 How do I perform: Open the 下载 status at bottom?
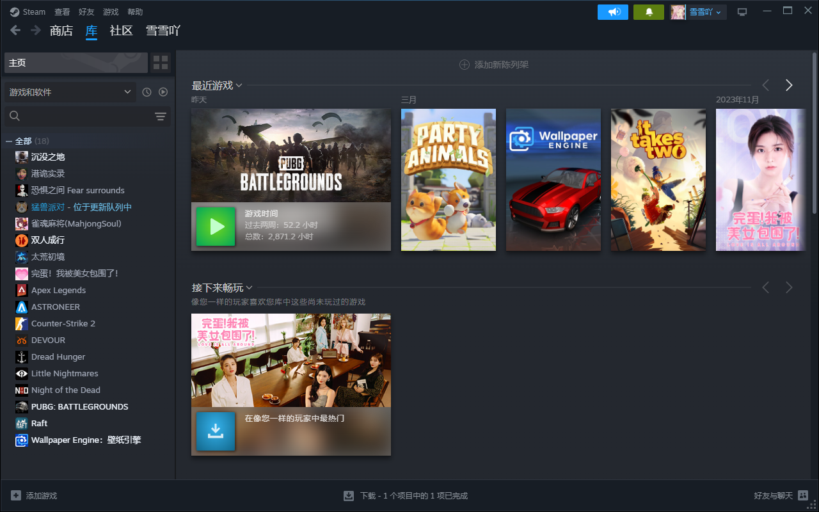(x=406, y=496)
